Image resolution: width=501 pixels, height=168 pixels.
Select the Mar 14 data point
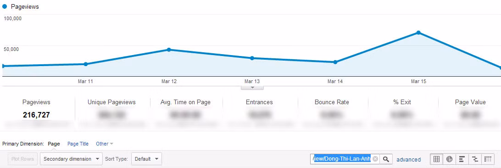point(335,62)
